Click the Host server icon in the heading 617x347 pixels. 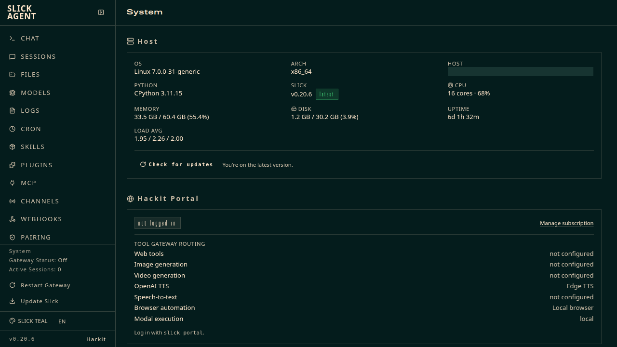click(130, 41)
